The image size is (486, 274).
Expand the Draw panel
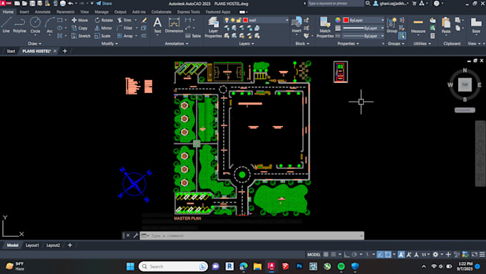pyautogui.click(x=35, y=44)
